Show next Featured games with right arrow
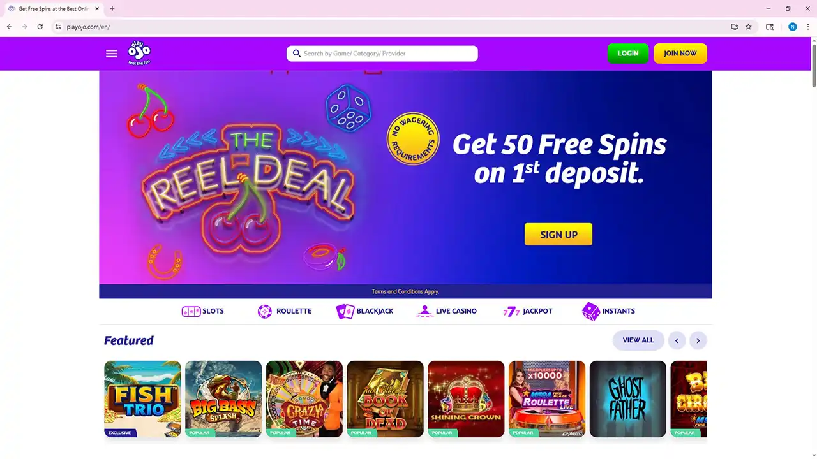Image resolution: width=817 pixels, height=459 pixels. coord(698,340)
